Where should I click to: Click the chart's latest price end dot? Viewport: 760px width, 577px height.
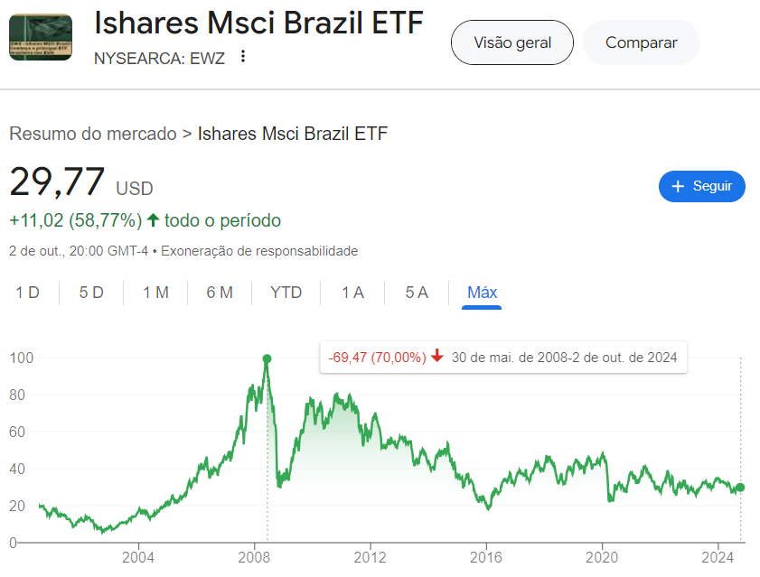741,488
